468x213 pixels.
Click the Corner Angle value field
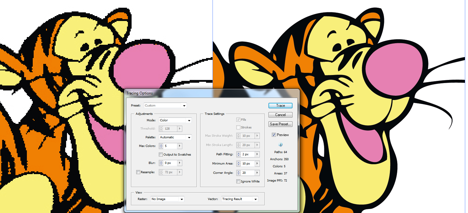(248, 173)
